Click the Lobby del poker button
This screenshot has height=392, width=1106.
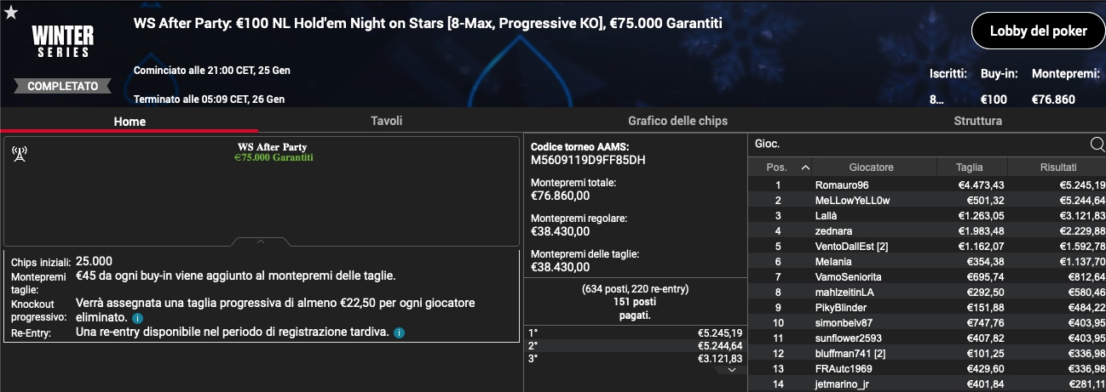click(x=1038, y=31)
